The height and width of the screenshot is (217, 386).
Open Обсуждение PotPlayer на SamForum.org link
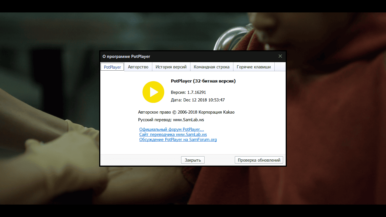[178, 140]
